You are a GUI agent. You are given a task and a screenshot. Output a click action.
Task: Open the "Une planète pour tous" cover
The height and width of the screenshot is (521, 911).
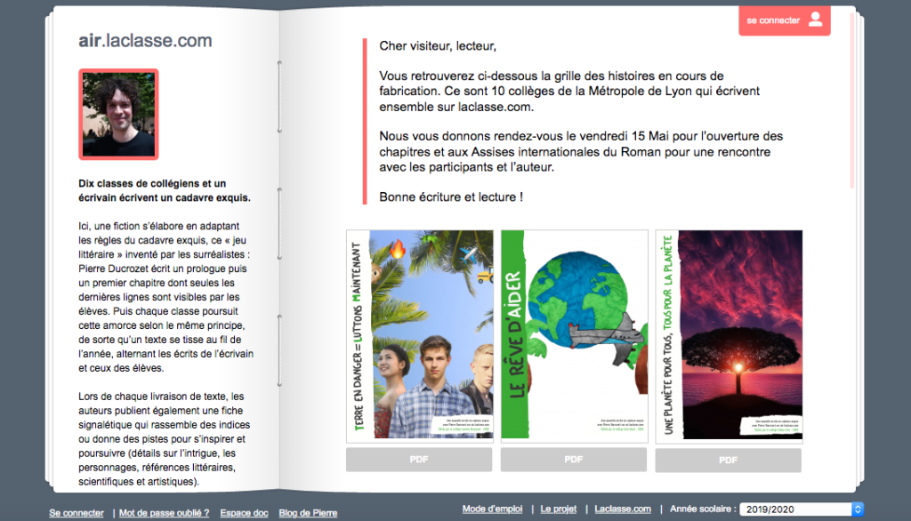(729, 337)
